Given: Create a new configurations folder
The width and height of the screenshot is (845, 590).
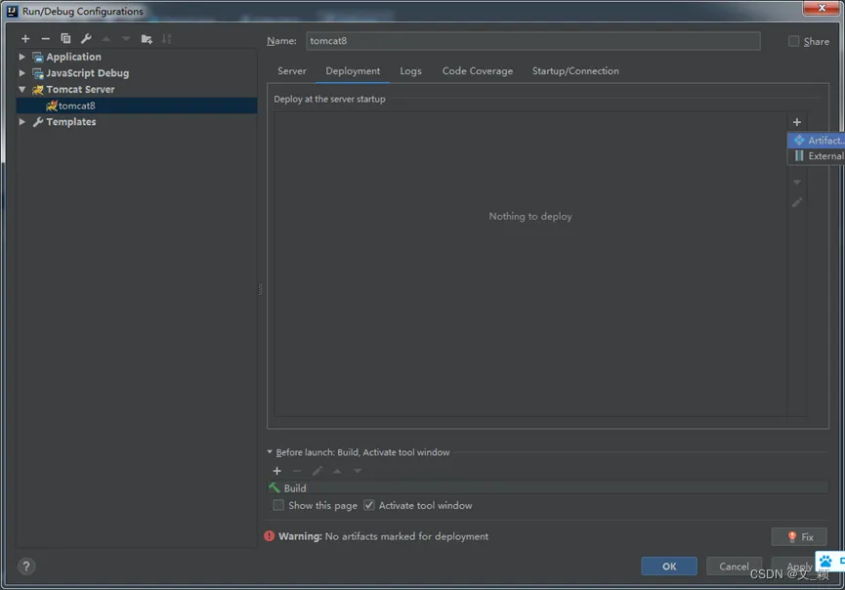Looking at the screenshot, I should pyautogui.click(x=147, y=39).
